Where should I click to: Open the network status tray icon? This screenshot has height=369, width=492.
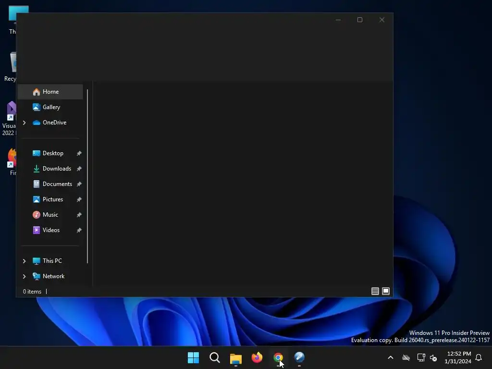[x=421, y=357]
